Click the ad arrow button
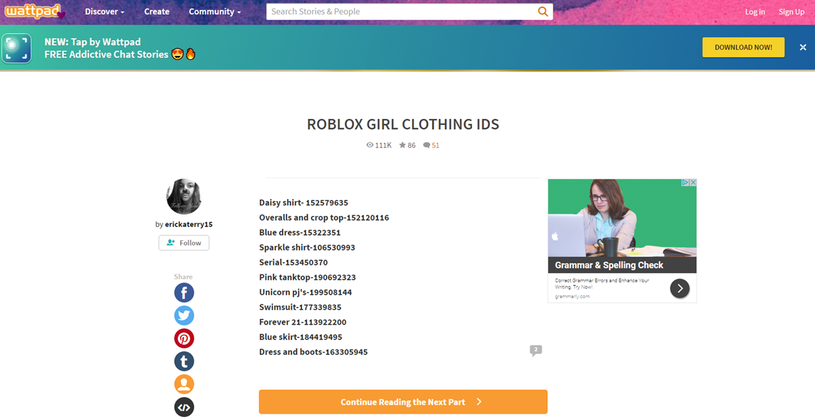Image resolution: width=815 pixels, height=419 pixels. (x=680, y=289)
